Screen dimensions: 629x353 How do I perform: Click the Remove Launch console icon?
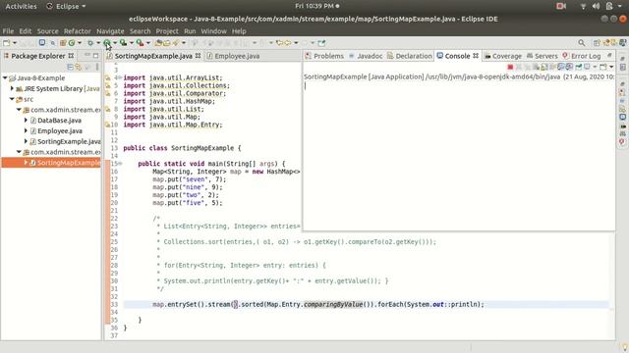[519, 67]
